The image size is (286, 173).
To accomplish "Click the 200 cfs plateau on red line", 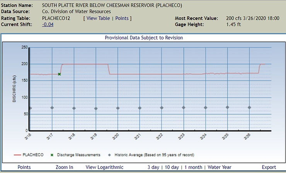I will [84, 64].
